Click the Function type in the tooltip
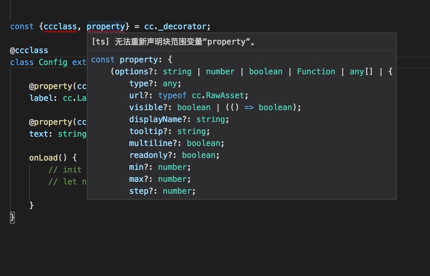The image size is (430, 276). pos(316,72)
